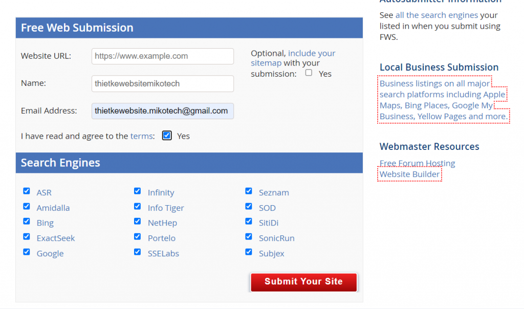Select the Email Address field
The image size is (524, 309).
point(162,111)
